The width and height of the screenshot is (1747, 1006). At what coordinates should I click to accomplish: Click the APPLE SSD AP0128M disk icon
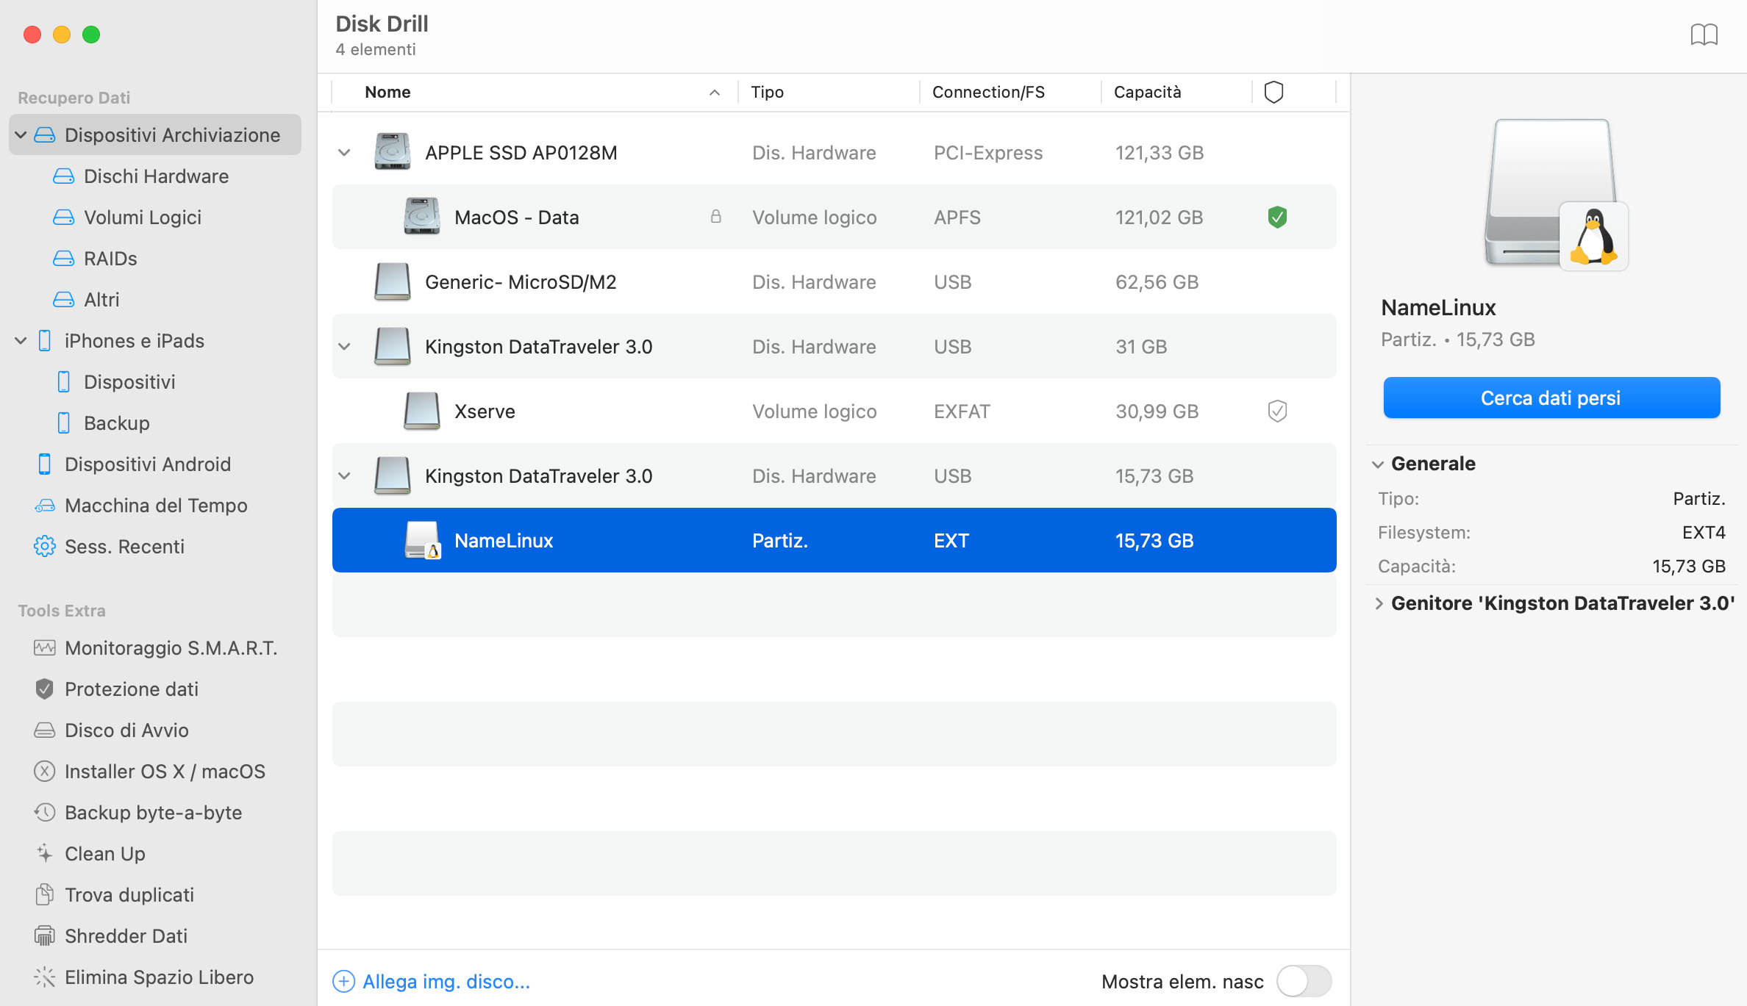coord(392,152)
